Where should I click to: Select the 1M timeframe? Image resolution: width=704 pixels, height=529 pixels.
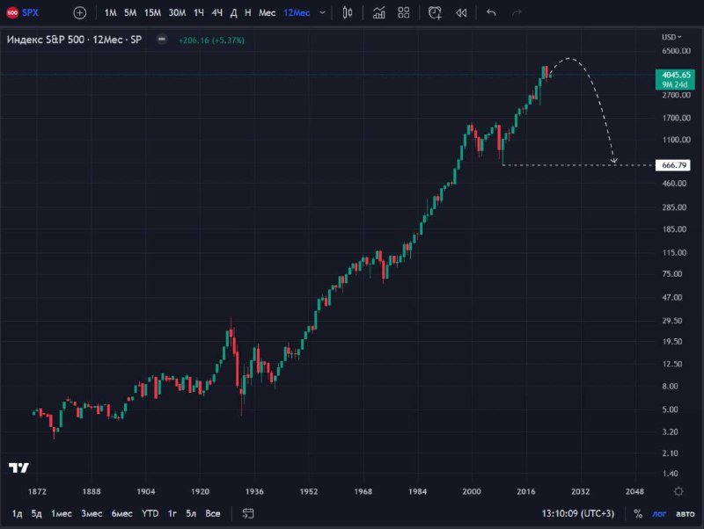pyautogui.click(x=110, y=13)
